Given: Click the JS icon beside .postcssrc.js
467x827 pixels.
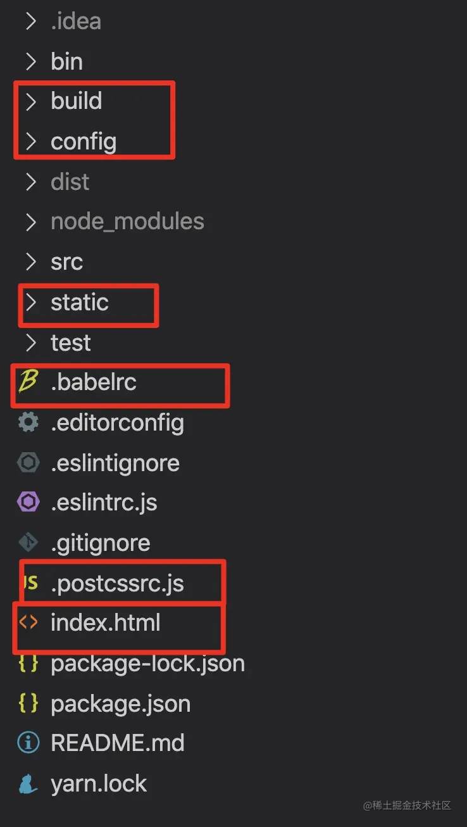Looking at the screenshot, I should click(x=30, y=583).
